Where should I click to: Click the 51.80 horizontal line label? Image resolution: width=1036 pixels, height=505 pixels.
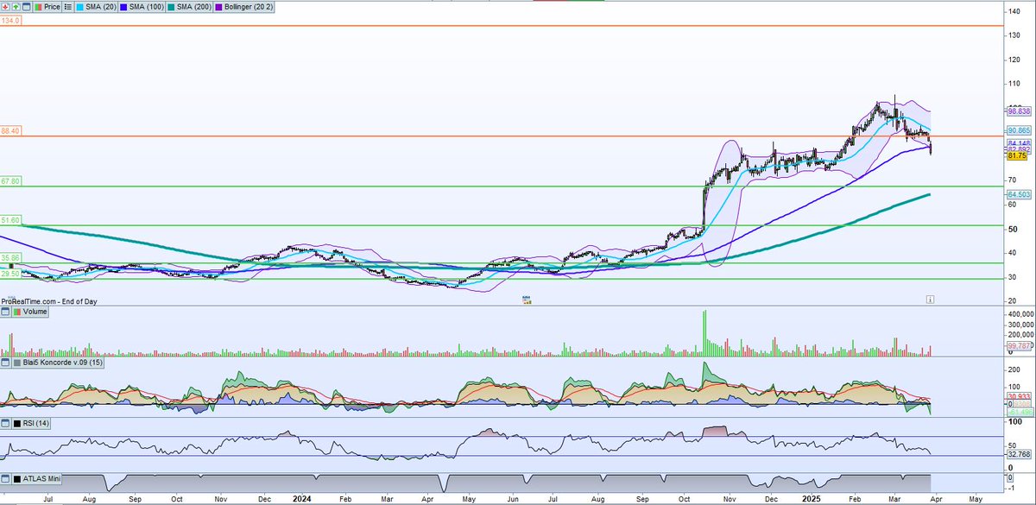click(10, 220)
